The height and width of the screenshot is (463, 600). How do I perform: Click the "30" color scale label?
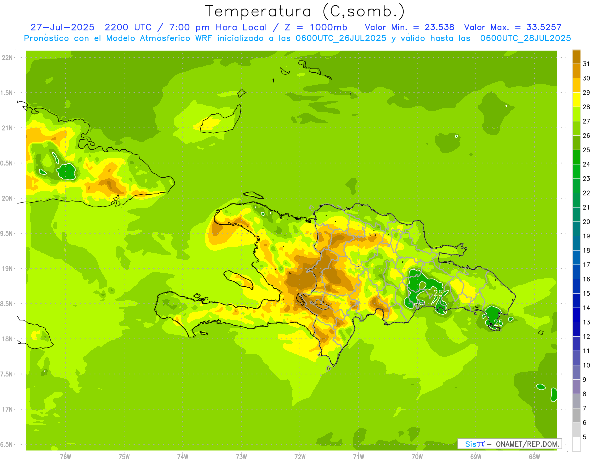[x=586, y=78]
